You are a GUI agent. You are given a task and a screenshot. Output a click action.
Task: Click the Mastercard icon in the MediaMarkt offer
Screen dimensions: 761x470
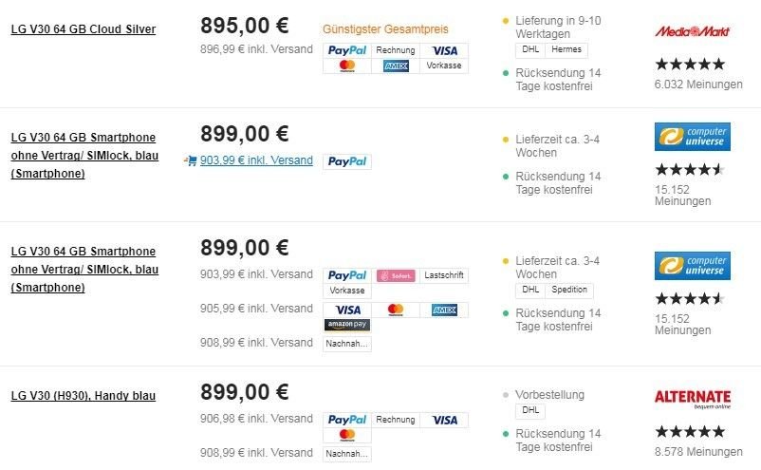pyautogui.click(x=347, y=66)
